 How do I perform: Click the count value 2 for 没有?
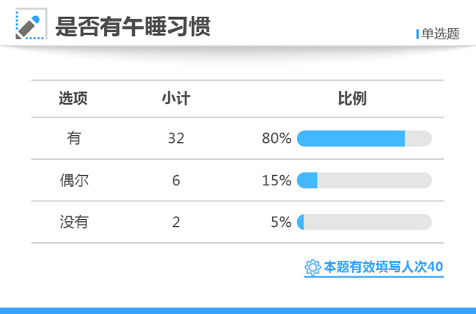pyautogui.click(x=176, y=222)
